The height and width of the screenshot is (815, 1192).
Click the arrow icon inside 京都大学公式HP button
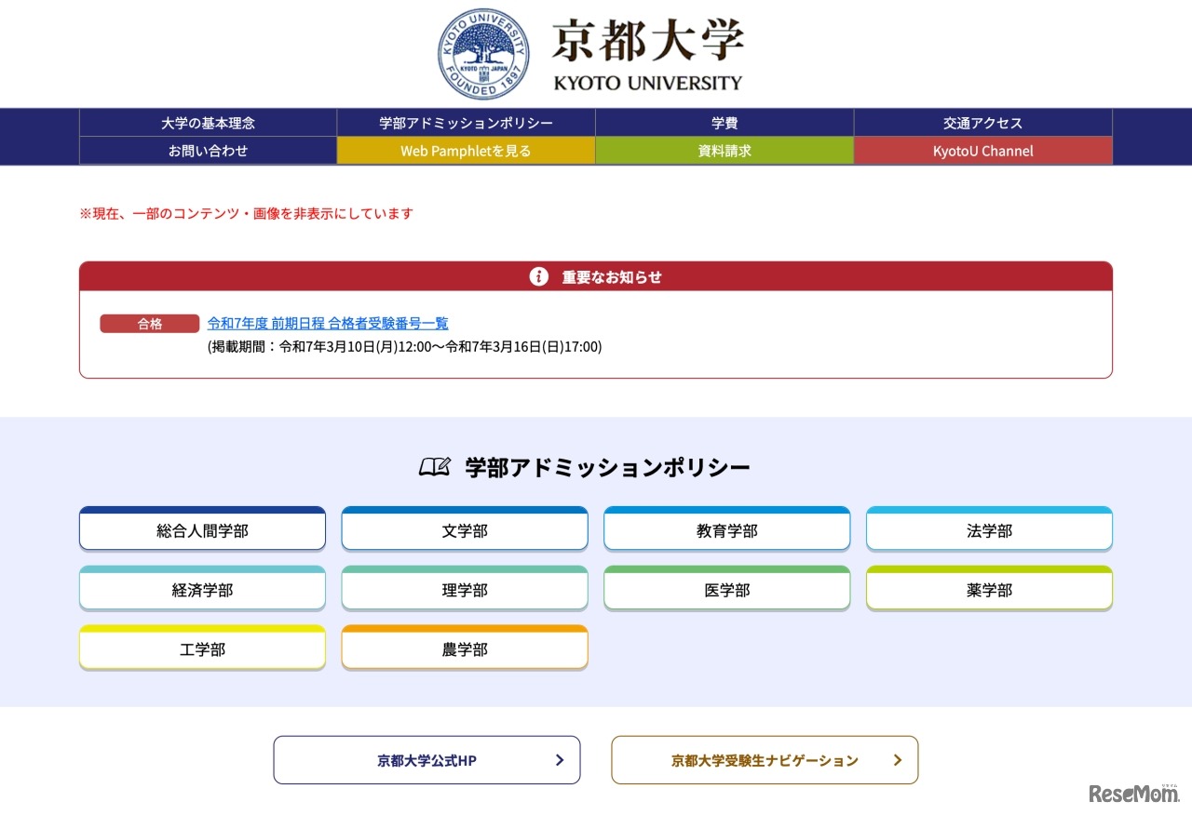[x=559, y=760]
